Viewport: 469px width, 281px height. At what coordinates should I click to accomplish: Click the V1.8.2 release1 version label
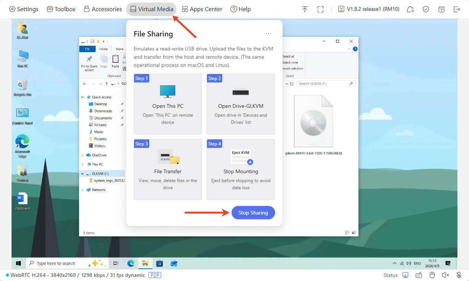[368, 9]
